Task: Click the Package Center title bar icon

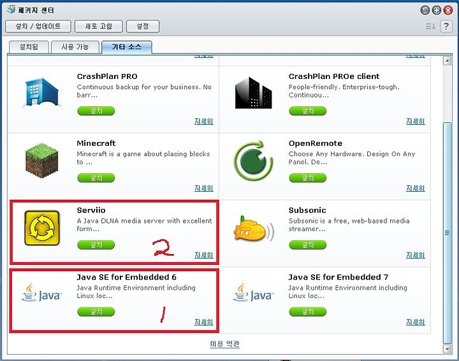Action: coord(11,10)
